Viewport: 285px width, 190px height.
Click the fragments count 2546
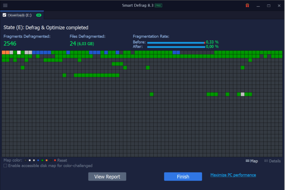coord(10,44)
